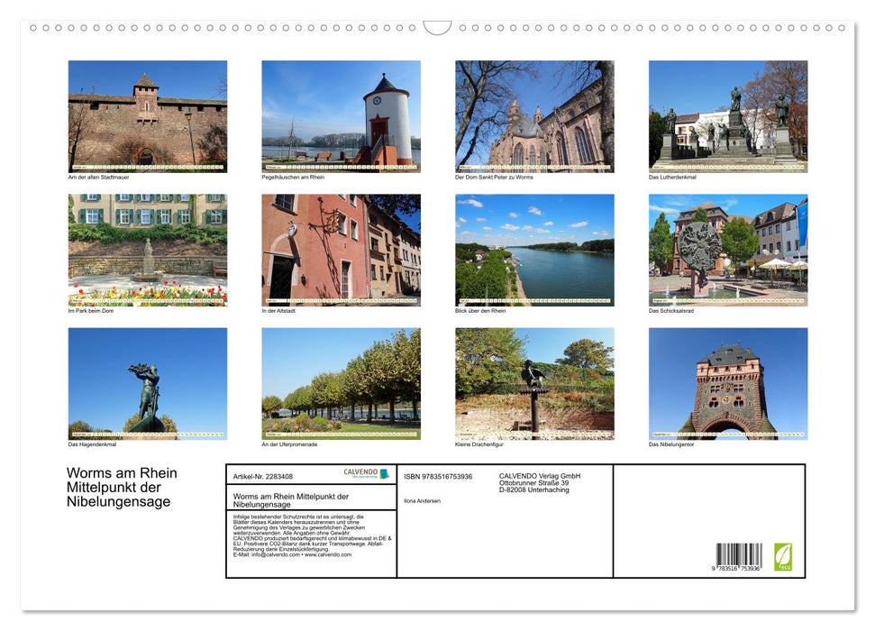Image resolution: width=875 pixels, height=631 pixels.
Task: Click the 'Blick über den Rhein' river photo
Action: (x=534, y=251)
